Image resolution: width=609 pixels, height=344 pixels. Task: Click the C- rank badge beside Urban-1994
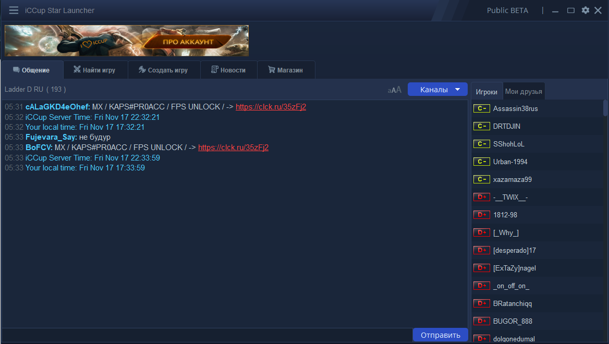pos(482,162)
